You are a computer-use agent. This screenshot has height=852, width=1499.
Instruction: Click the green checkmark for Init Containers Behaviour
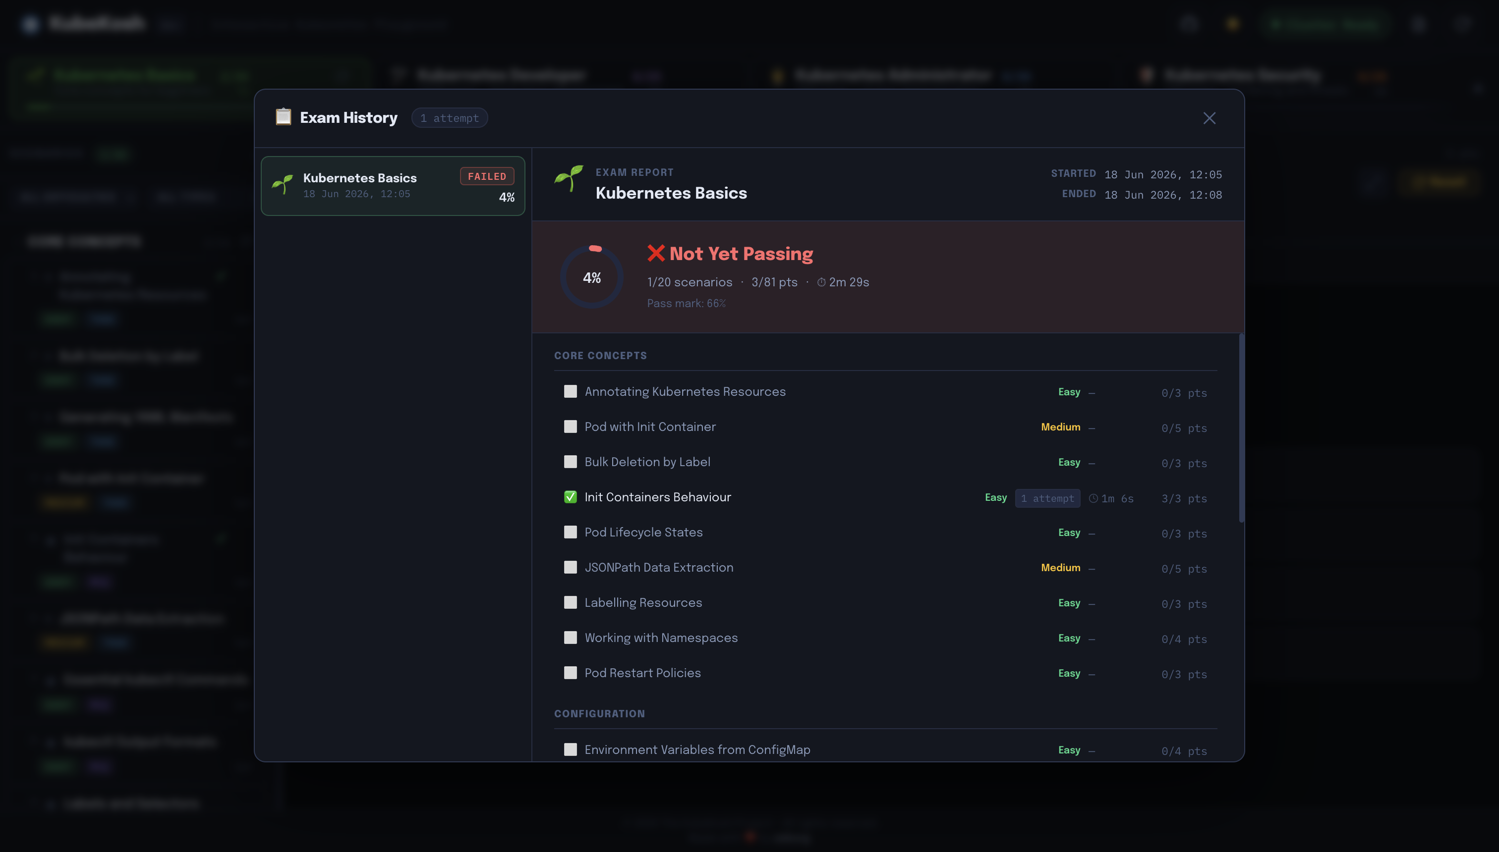(x=570, y=497)
